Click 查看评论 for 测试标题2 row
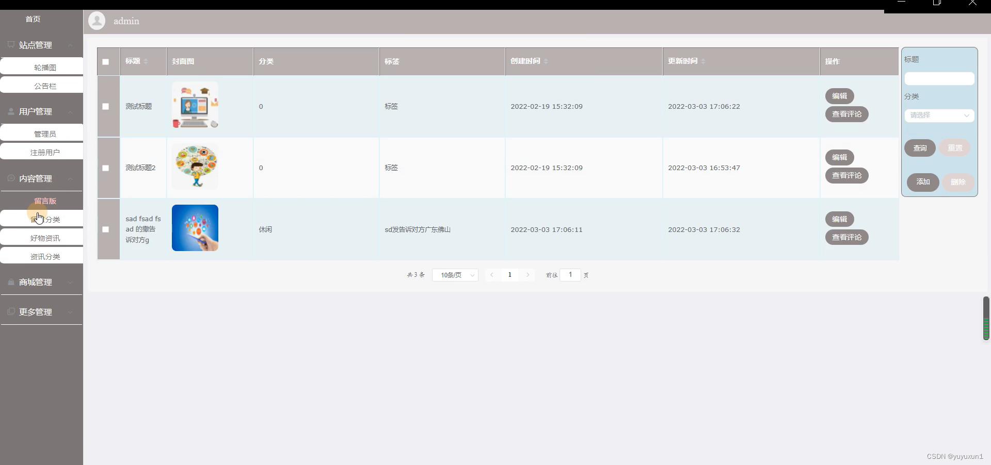Viewport: 991px width, 465px height. (x=847, y=175)
